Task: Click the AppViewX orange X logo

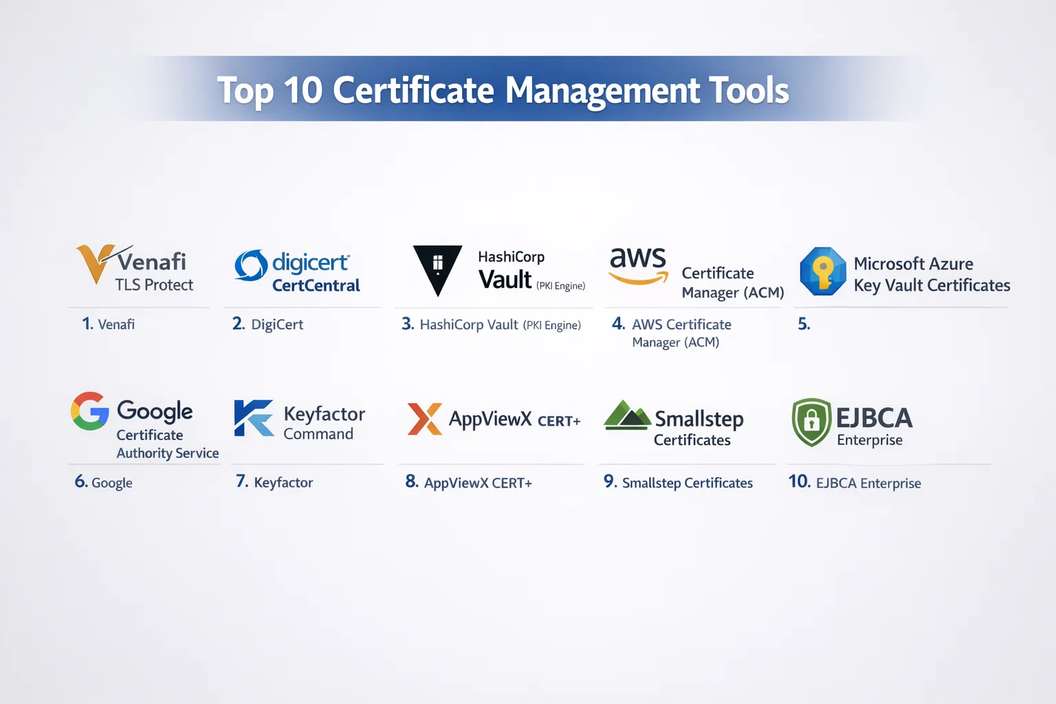Action: coord(424,419)
